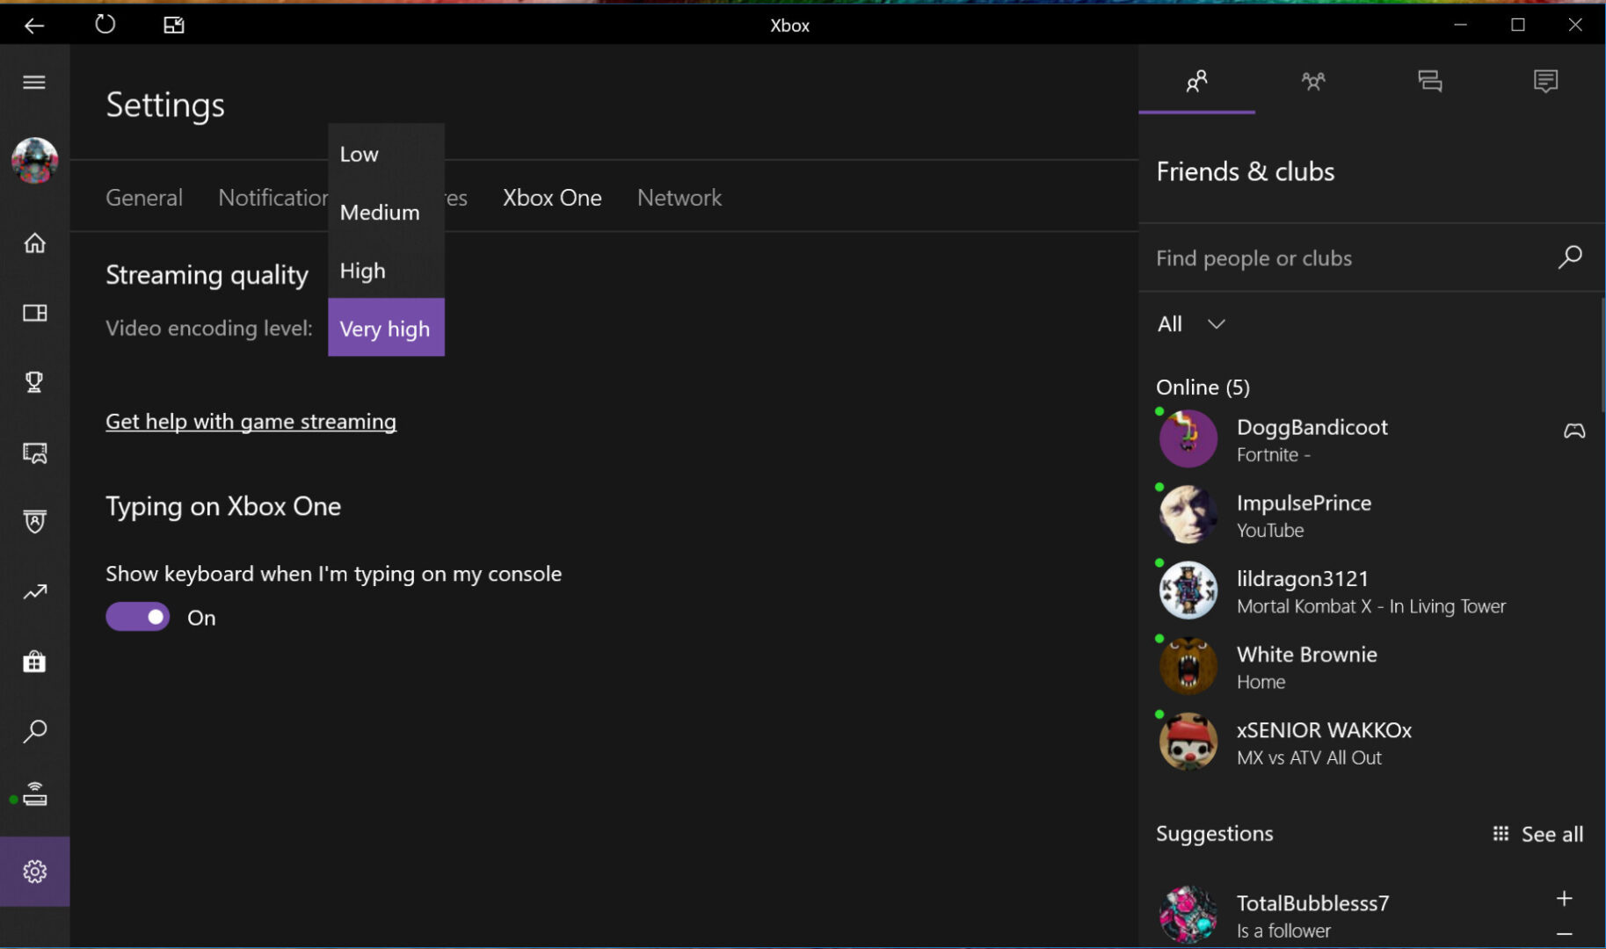The width and height of the screenshot is (1606, 949).
Task: Select the Trending activity icon
Action: (34, 591)
